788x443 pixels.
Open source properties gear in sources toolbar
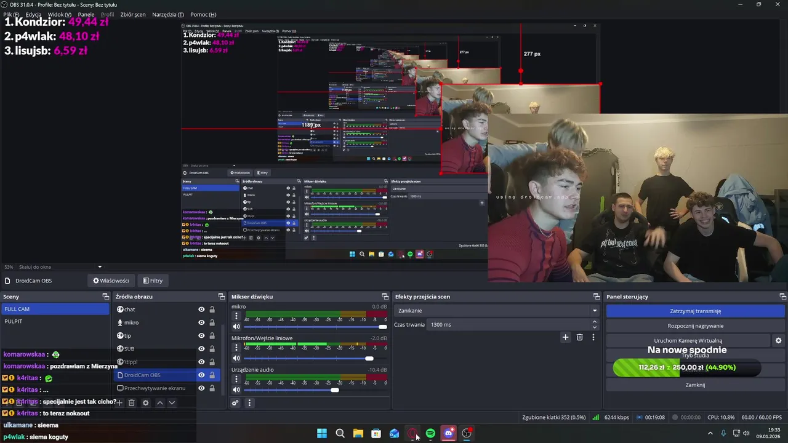[x=145, y=403]
